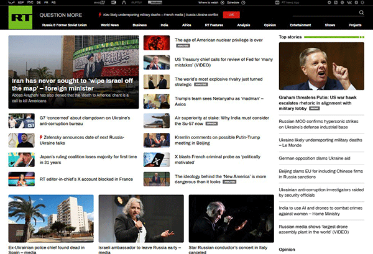
Task: Open Graham threatens Putin headline
Action: point(318,103)
